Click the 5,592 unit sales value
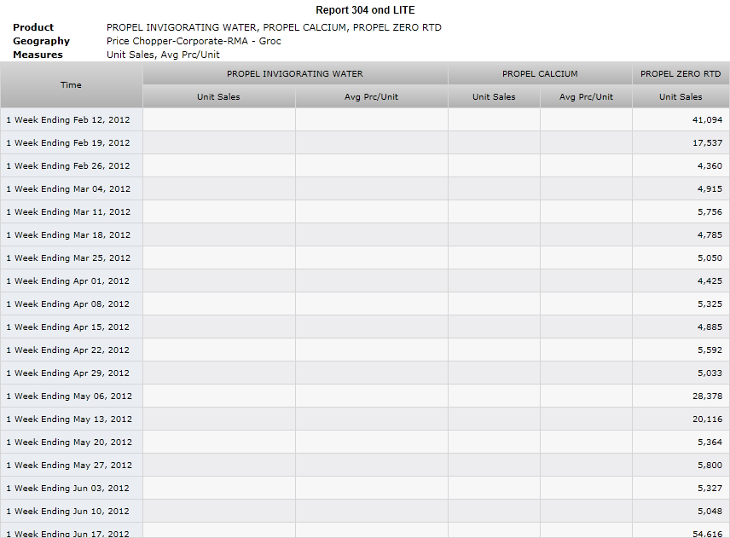Viewport: 730px width, 538px height. point(710,350)
